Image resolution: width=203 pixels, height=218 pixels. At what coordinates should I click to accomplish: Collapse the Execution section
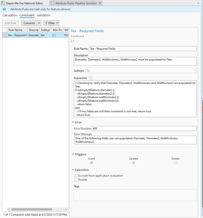pos(73,170)
